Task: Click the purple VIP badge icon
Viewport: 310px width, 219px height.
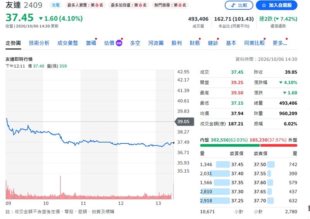Action: tap(119, 43)
